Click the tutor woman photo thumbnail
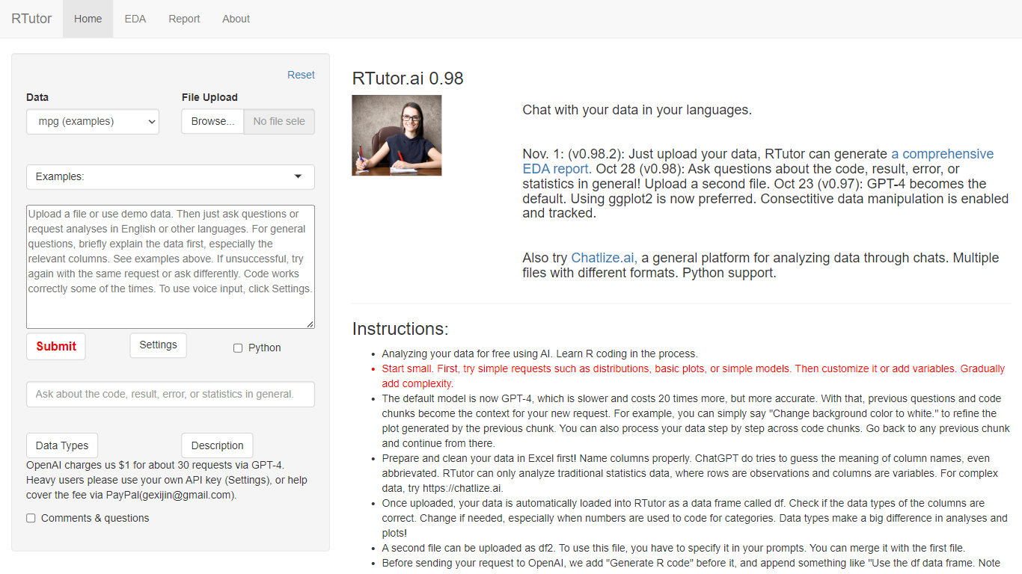Screen dimensions: 1022x574 [x=397, y=135]
